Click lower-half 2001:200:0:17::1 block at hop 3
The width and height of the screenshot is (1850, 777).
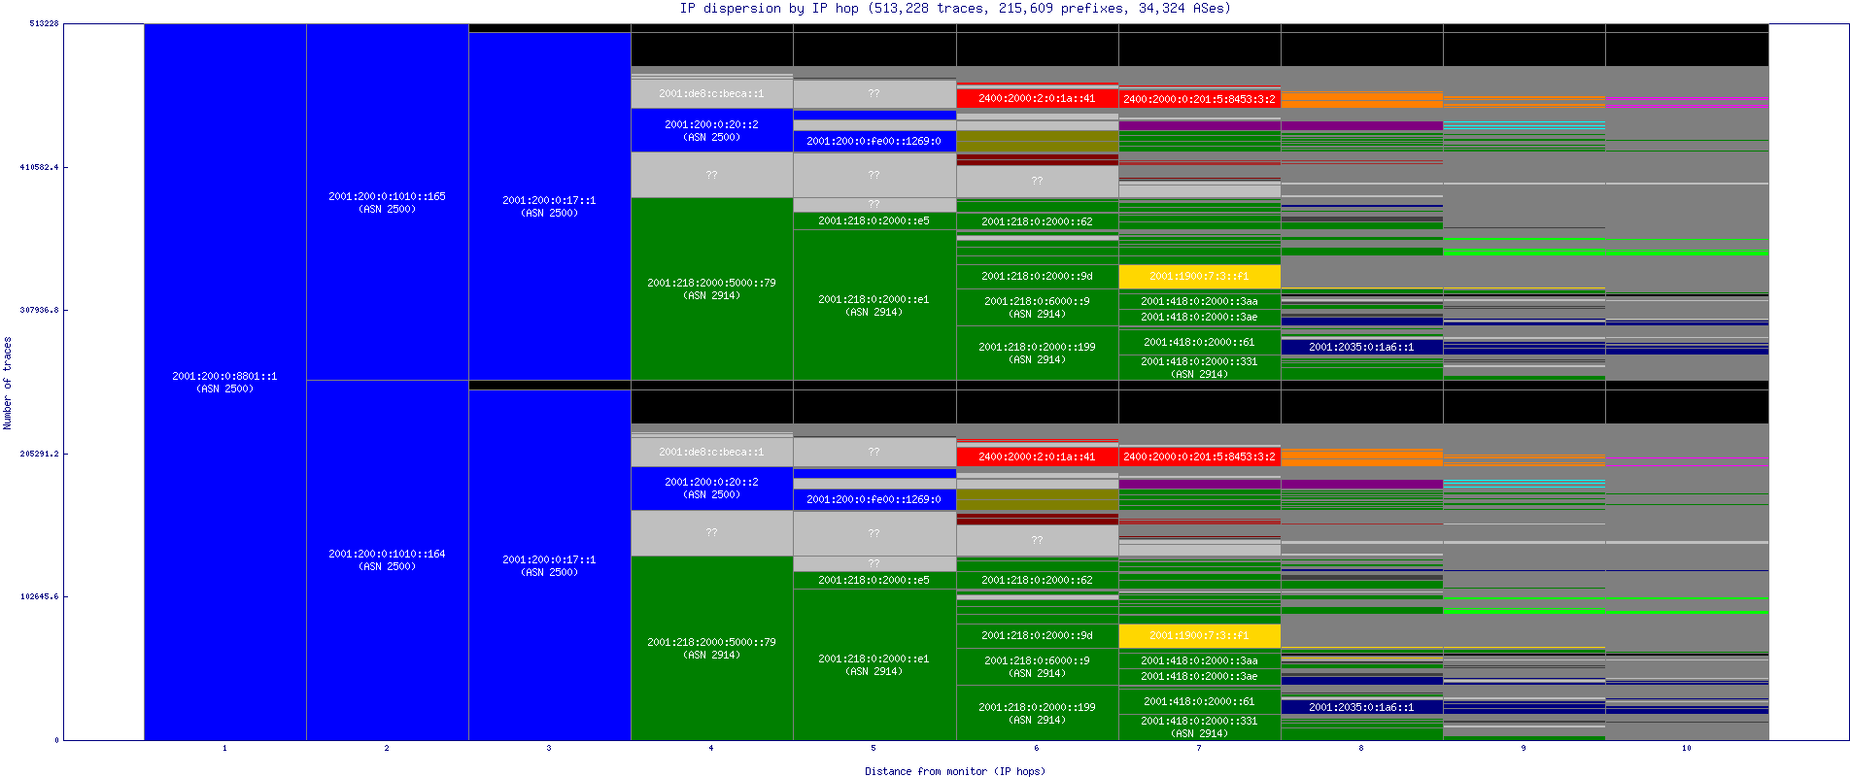click(x=550, y=565)
